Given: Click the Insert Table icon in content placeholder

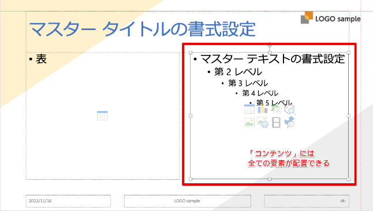Looking at the screenshot, I should click(249, 109).
